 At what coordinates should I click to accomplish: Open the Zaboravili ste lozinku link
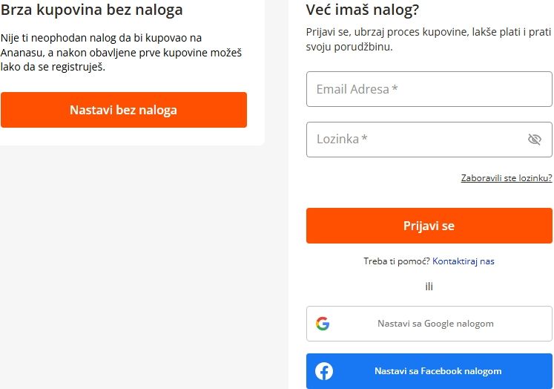click(507, 178)
